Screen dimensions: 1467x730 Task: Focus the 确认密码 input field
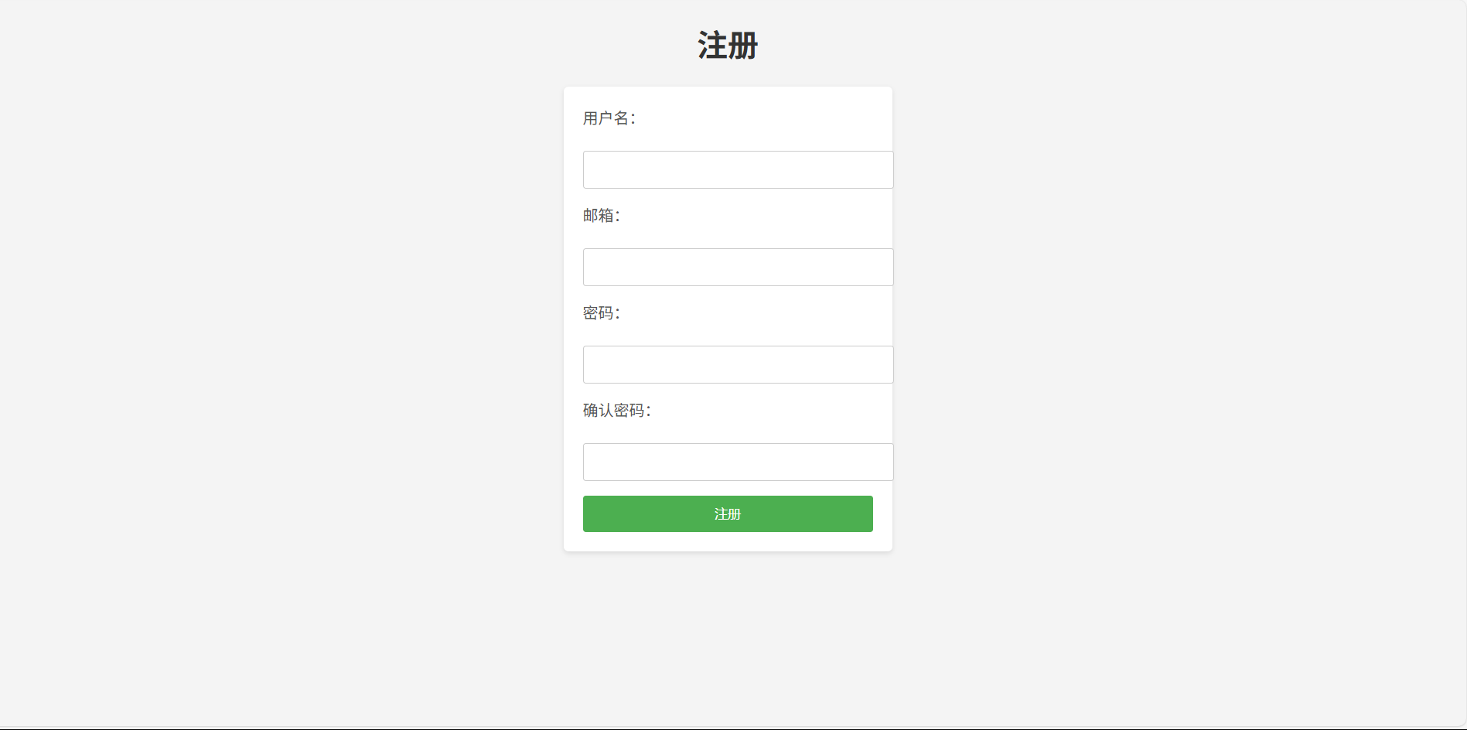pos(738,462)
